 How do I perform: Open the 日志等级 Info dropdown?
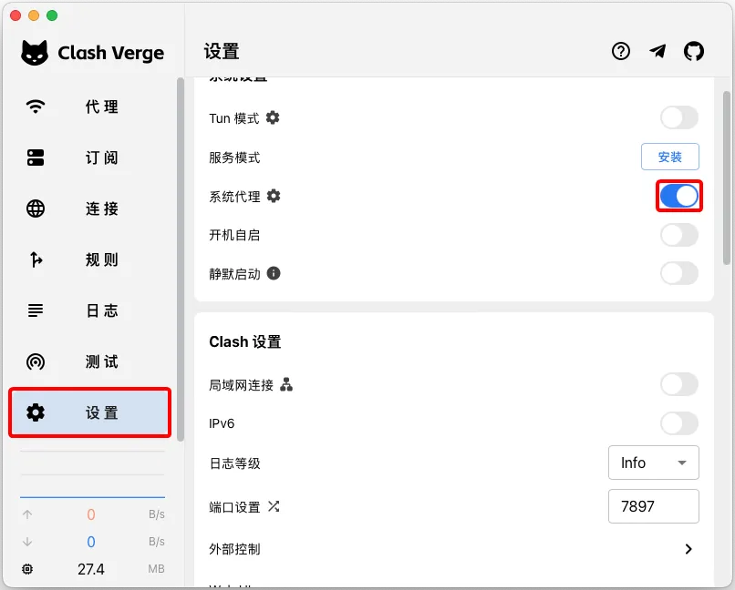click(x=653, y=463)
